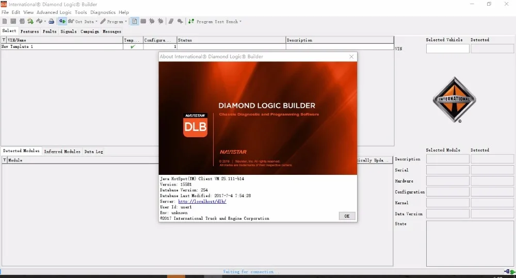Click the Selected Module Serial field
The height and width of the screenshot is (278, 516).
pyautogui.click(x=447, y=170)
